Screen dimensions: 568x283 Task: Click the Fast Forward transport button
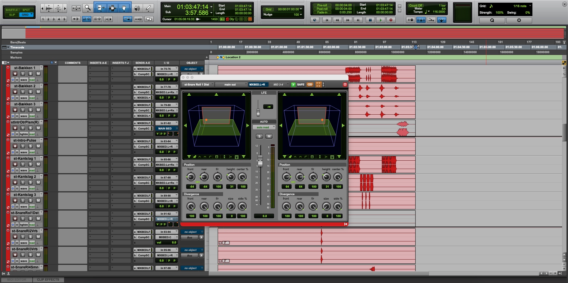(348, 20)
